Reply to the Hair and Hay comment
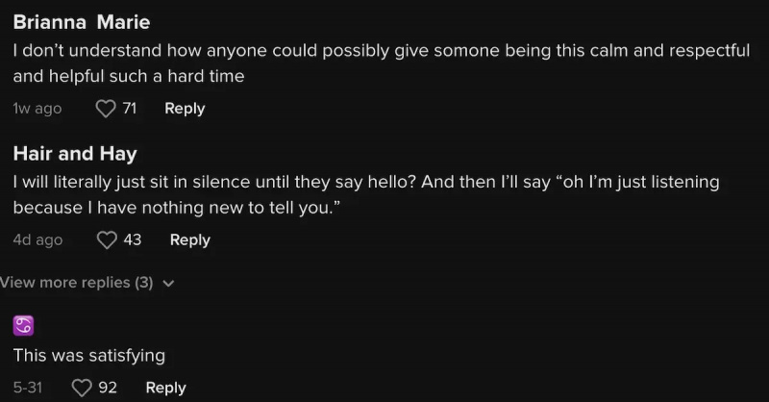 click(189, 240)
